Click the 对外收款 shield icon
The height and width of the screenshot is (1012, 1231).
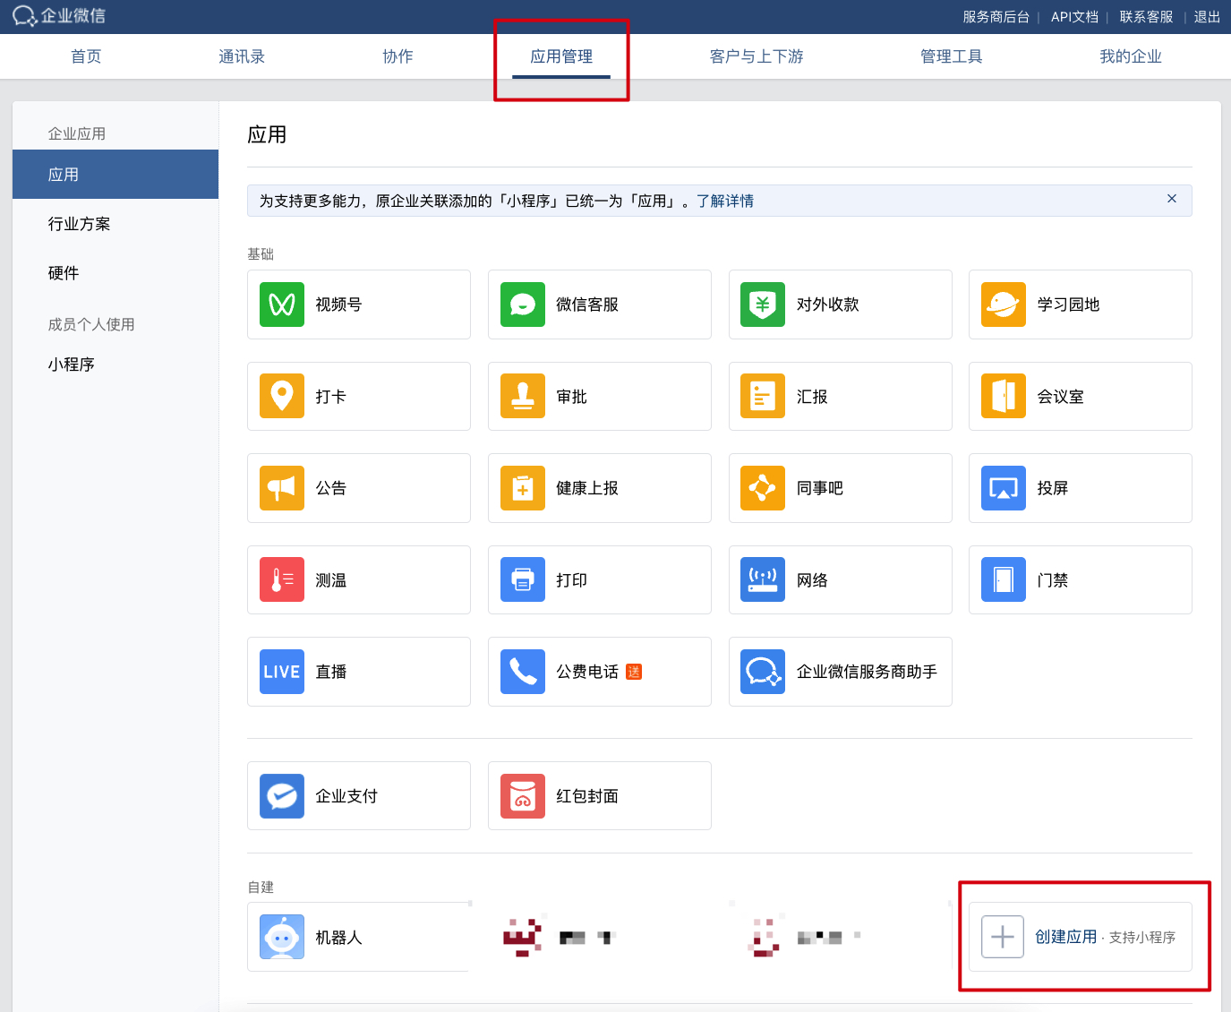point(763,304)
